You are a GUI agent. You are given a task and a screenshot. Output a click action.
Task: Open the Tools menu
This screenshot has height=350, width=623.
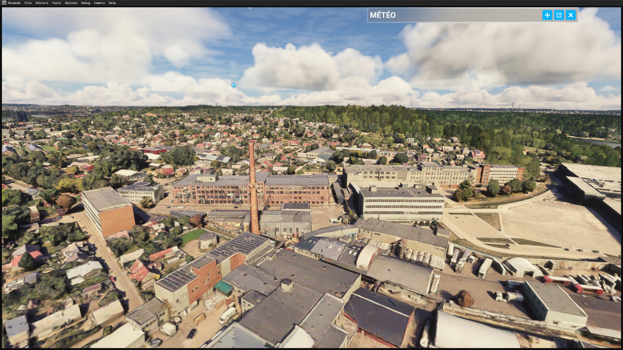pos(56,3)
